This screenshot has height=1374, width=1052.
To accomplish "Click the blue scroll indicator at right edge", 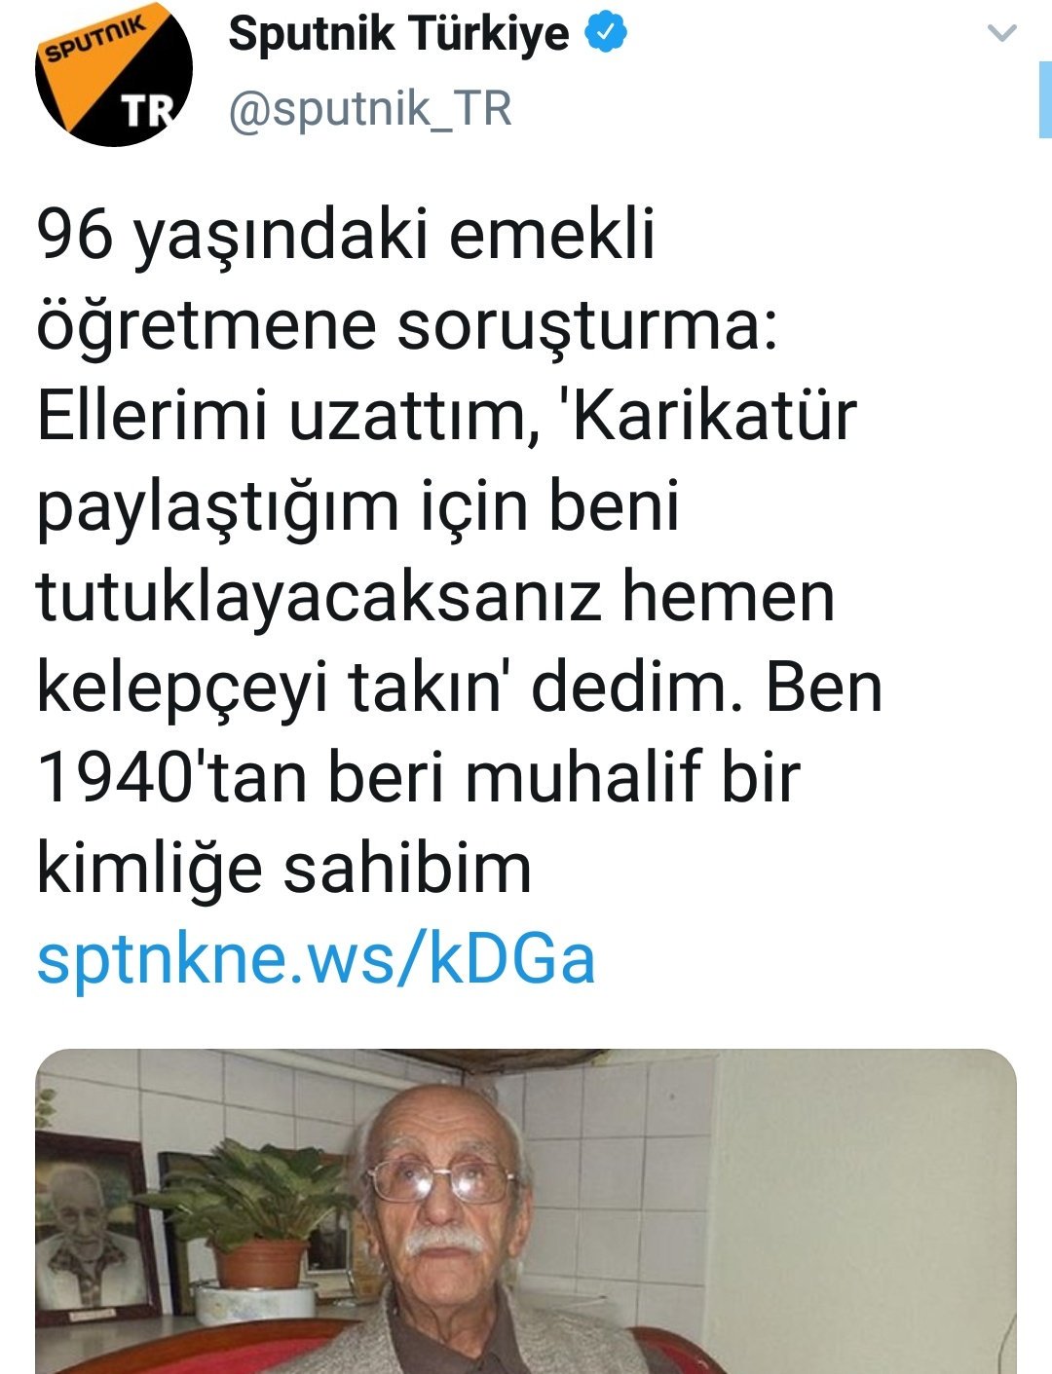I will click(1046, 98).
